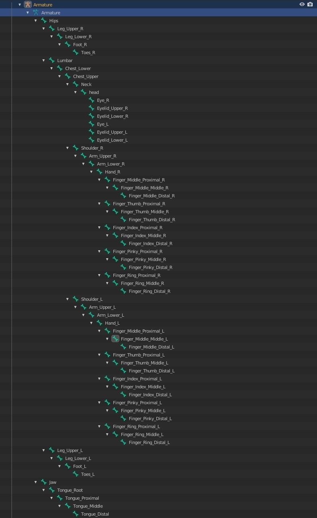Select the Toes_R bone entry
Screen dimensions: 317x518
click(88, 53)
